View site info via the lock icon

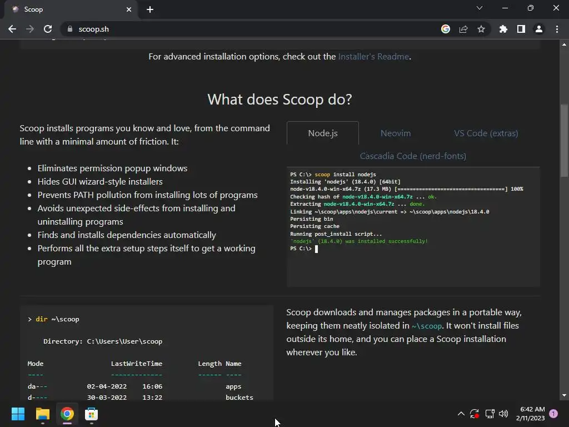70,29
